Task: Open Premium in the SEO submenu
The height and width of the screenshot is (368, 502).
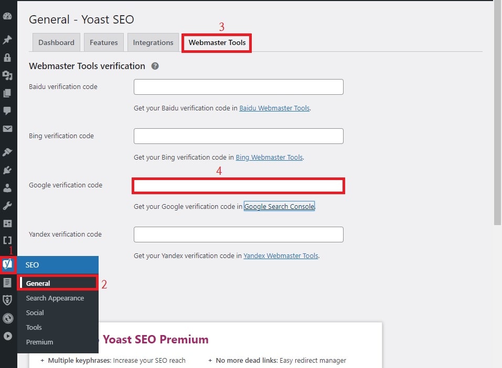Action: pos(40,342)
